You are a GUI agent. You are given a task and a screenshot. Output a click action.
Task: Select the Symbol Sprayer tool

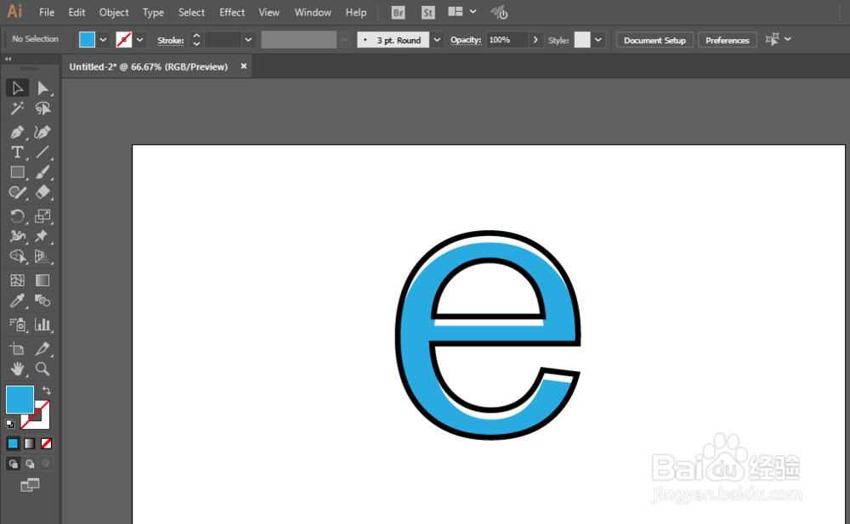17,324
